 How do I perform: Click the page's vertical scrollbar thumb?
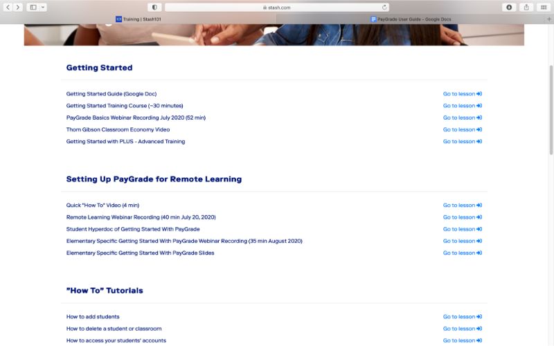coord(551,110)
